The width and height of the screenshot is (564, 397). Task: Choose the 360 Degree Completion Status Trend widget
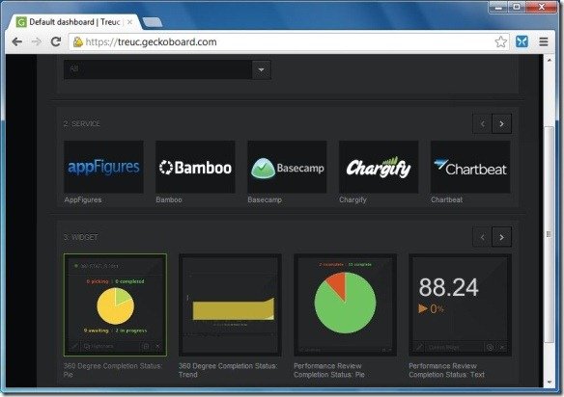(x=230, y=305)
